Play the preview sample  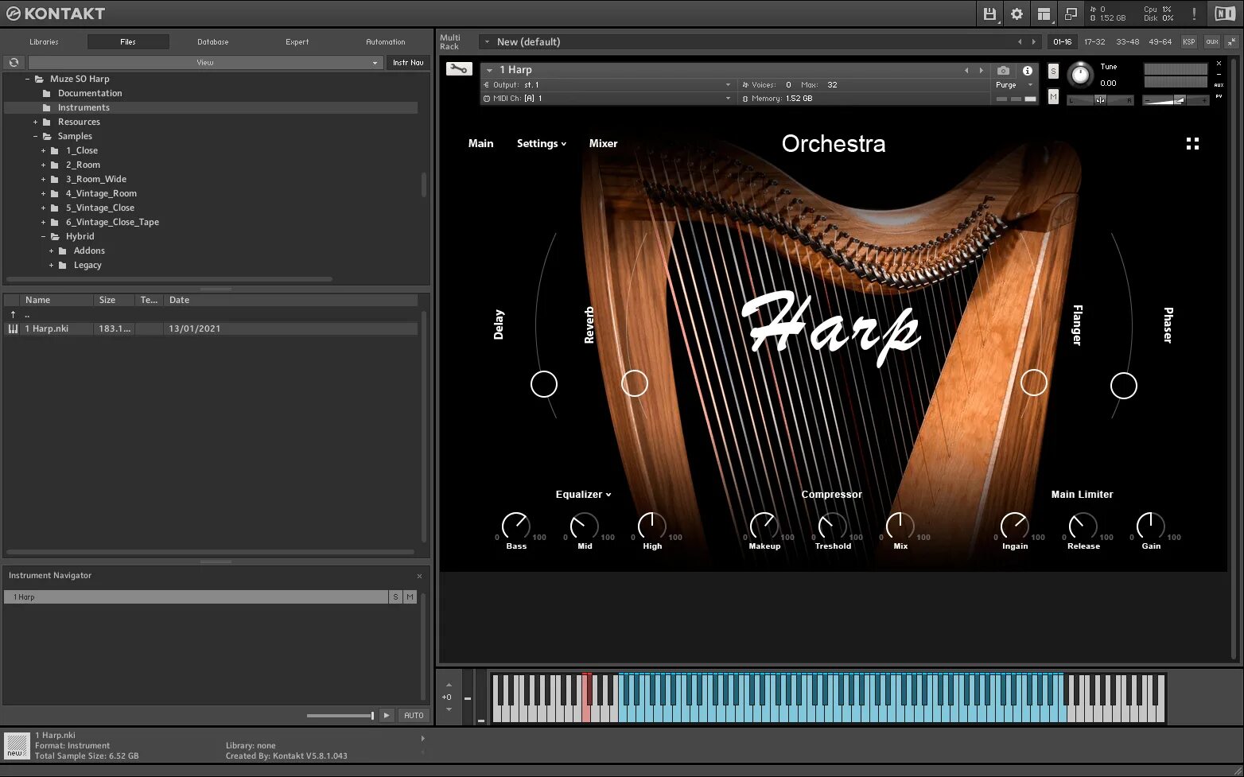387,715
